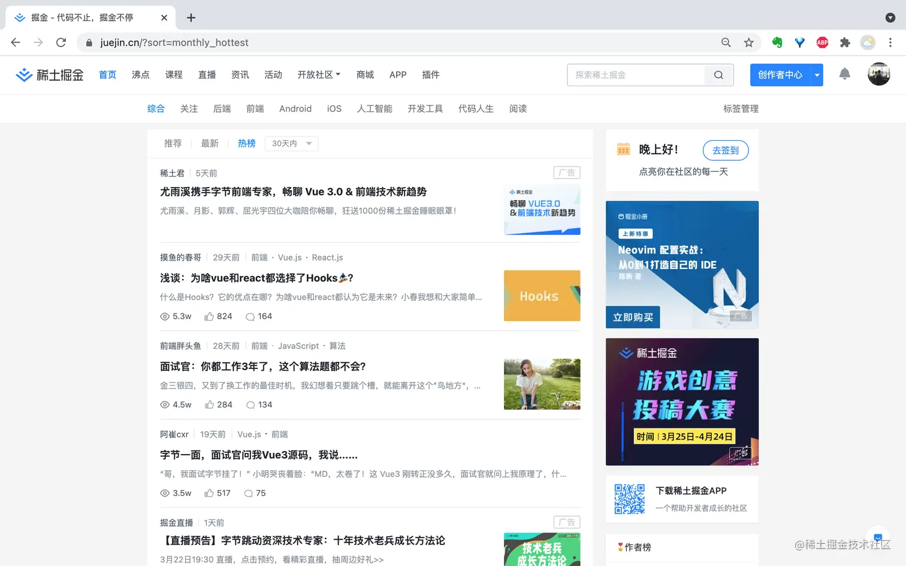
Task: Bookmark this page with the star icon
Action: pyautogui.click(x=749, y=43)
